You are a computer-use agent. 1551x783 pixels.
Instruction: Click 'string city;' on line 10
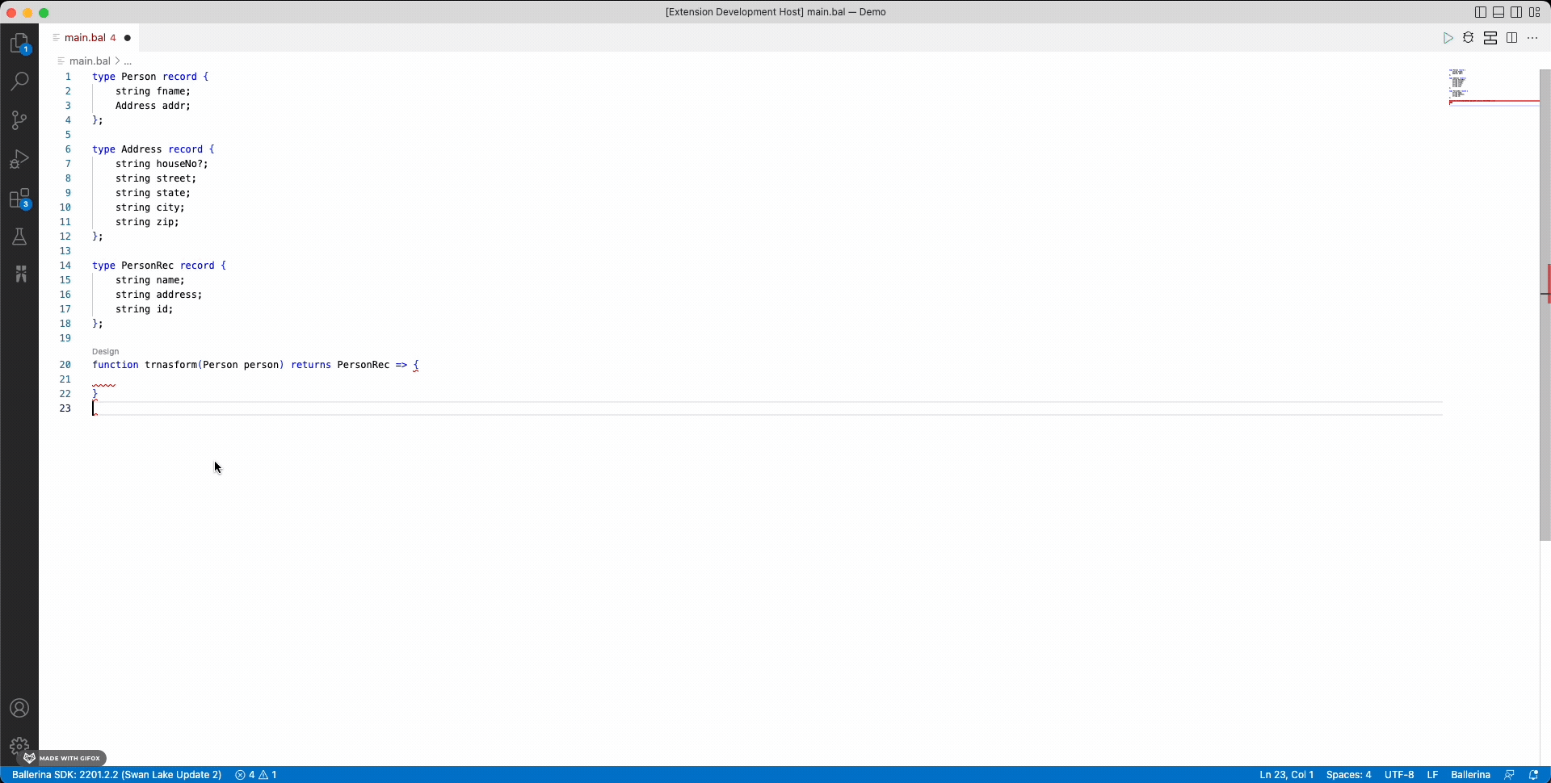point(150,207)
